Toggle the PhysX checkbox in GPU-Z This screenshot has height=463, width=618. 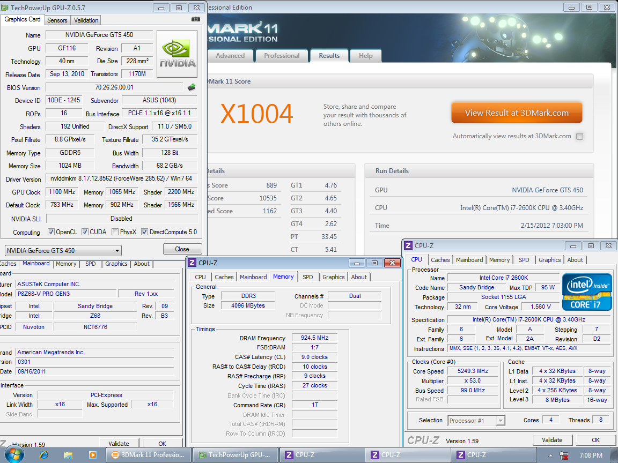point(115,232)
